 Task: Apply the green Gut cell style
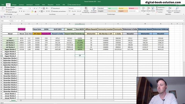[113, 8]
